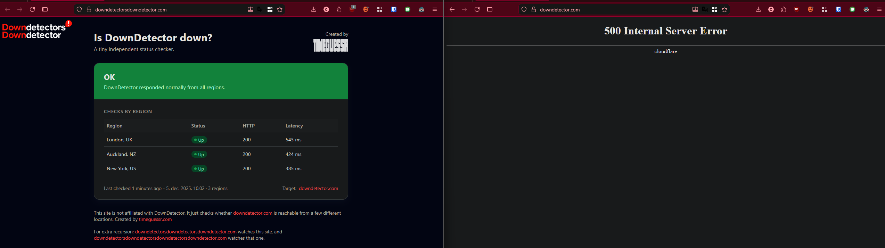The image size is (885, 248).
Task: Click the TIMEGUESSR creator logo
Action: [x=330, y=45]
